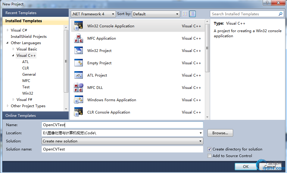
Task: Click the template list scrollbar thumb
Action: [x=207, y=48]
